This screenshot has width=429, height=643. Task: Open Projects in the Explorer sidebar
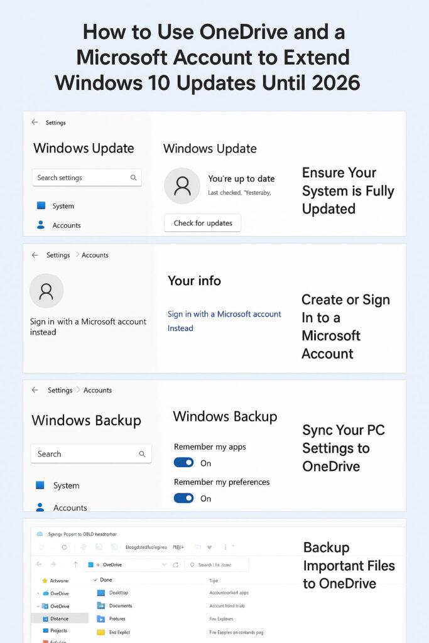click(x=58, y=630)
